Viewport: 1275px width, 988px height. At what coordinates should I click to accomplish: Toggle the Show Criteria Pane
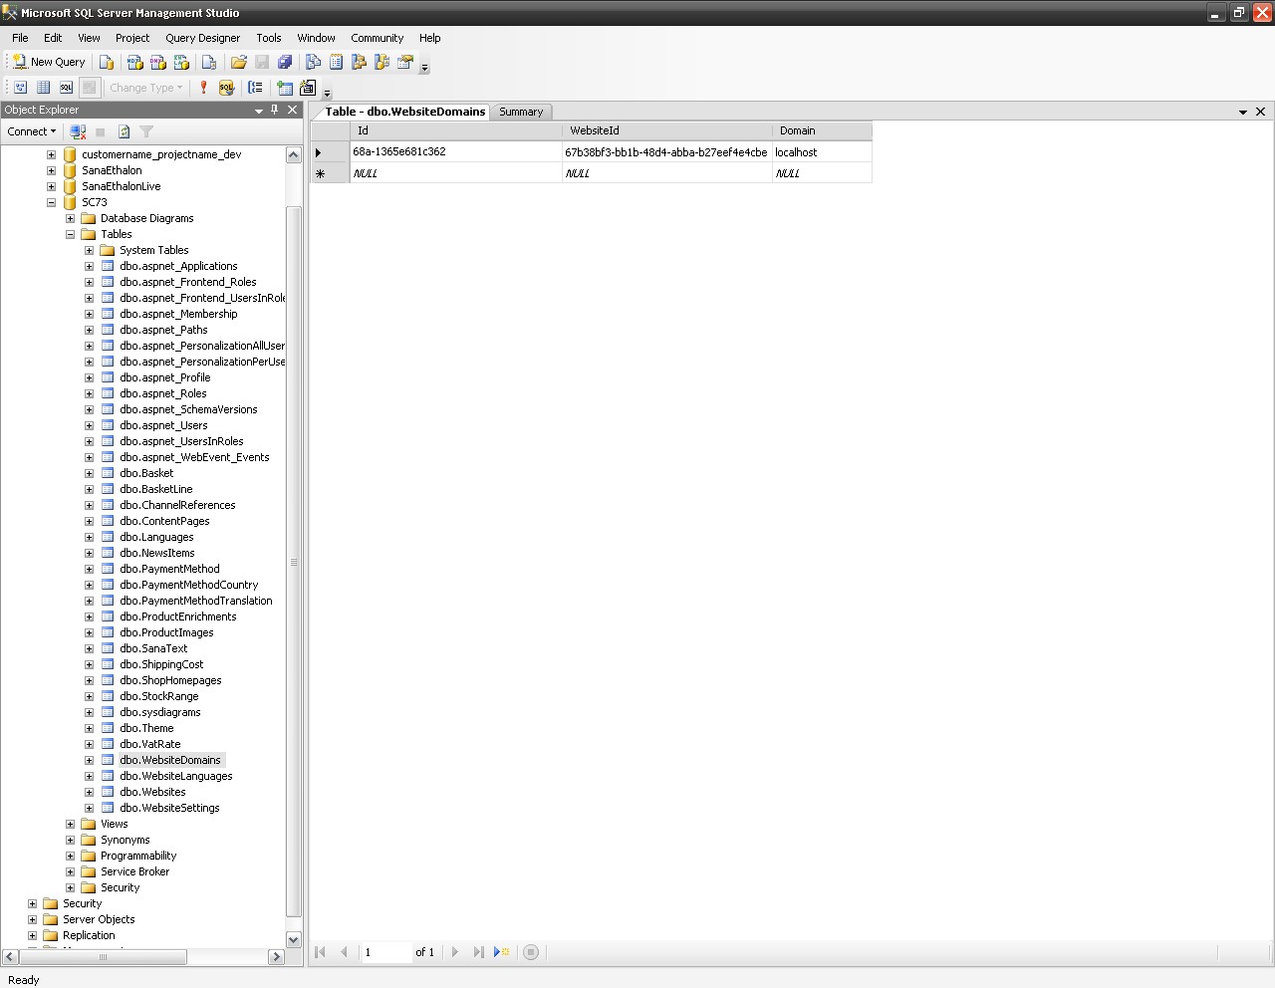click(x=43, y=88)
